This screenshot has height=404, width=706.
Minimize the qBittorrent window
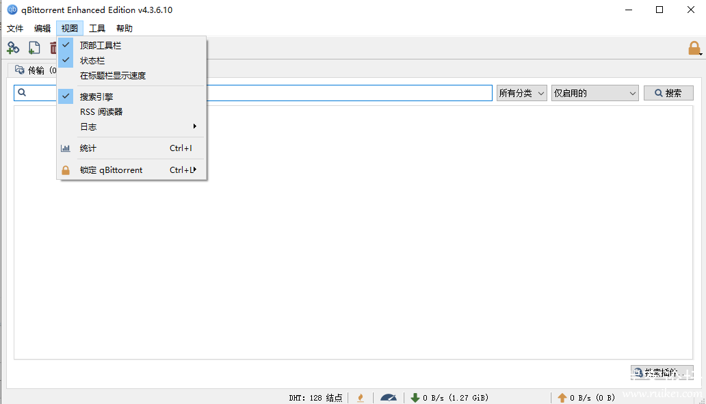pos(629,10)
